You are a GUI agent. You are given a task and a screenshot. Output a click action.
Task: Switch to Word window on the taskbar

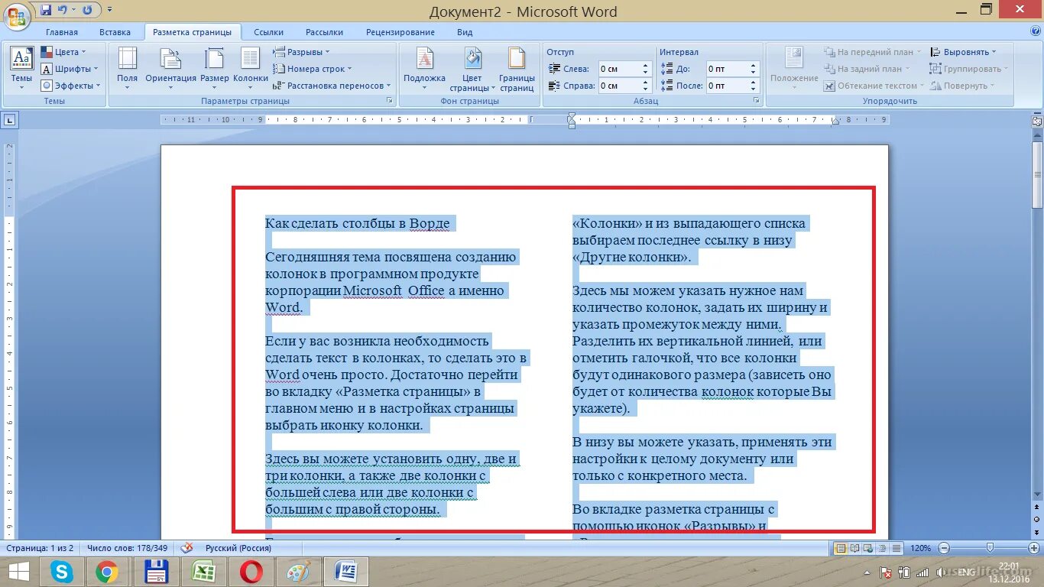pyautogui.click(x=346, y=572)
